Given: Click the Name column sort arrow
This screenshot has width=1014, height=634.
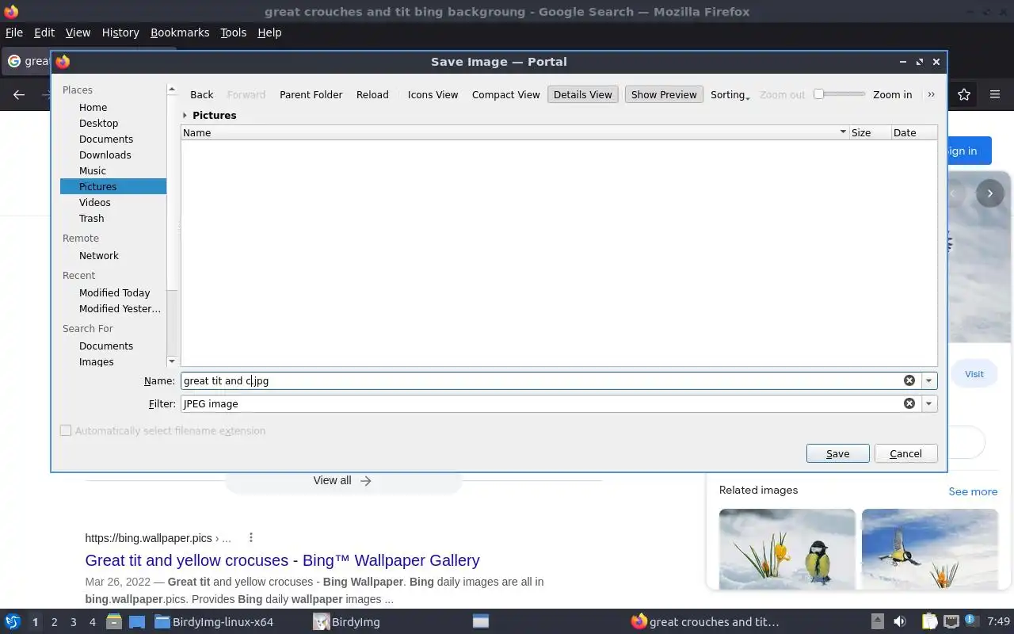Looking at the screenshot, I should (x=843, y=132).
